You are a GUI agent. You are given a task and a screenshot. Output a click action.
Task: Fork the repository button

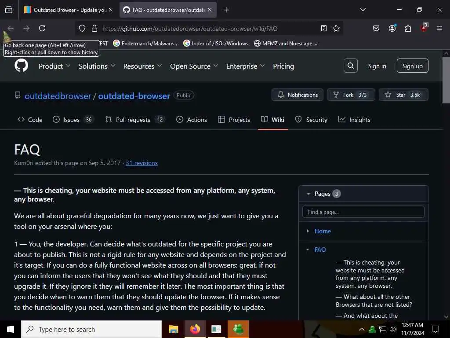coord(351,95)
